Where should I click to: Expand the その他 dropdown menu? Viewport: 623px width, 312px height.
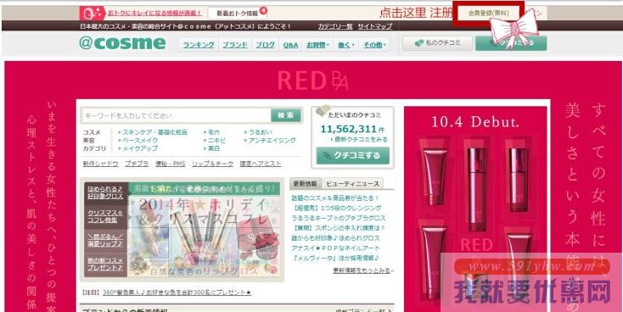tap(374, 45)
